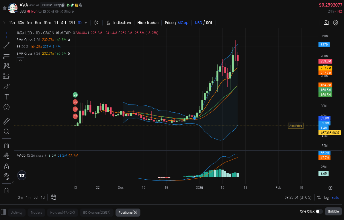The image size is (344, 220).
Task: Open the Activity tab
Action: [x=17, y=212]
